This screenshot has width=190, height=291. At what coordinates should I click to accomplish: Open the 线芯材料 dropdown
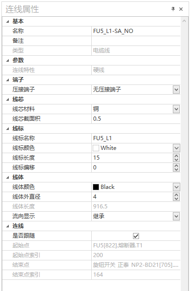pos(176,109)
